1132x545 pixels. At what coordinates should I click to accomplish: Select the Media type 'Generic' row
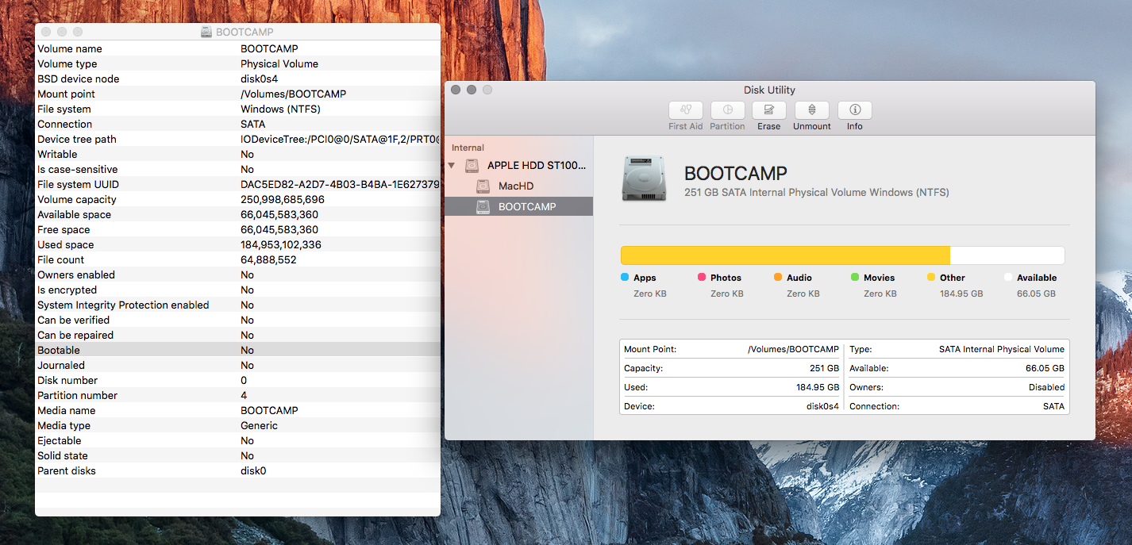coord(237,425)
